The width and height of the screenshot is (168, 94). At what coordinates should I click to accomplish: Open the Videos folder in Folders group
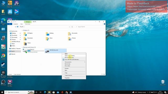pyautogui.click(x=27, y=44)
